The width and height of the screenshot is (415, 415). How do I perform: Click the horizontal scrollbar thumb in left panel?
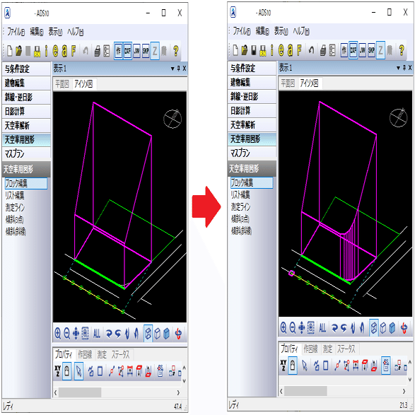[x=80, y=392]
